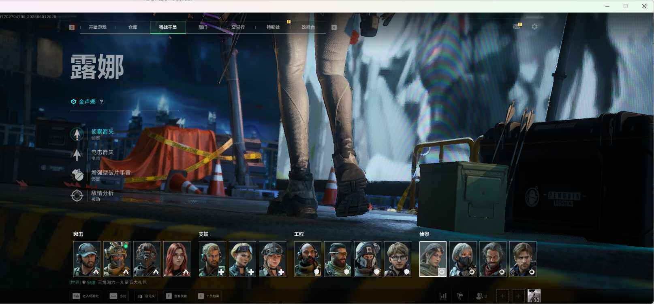The width and height of the screenshot is (654, 304).
Task: Select the 电击箭矢 skill icon
Action: tap(77, 154)
